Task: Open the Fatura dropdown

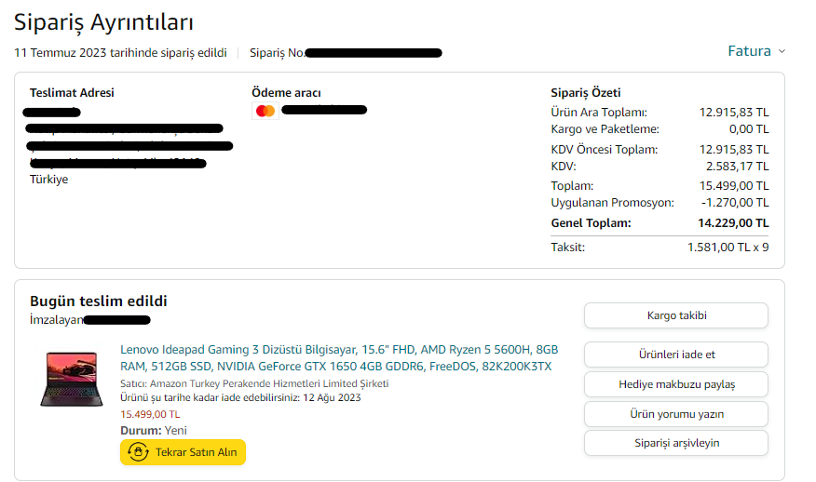Action: [756, 51]
